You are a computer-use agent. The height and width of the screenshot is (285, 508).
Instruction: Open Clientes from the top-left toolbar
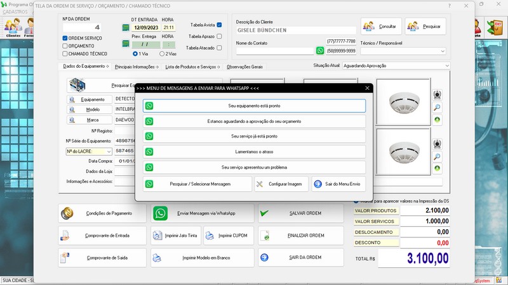coord(13,28)
